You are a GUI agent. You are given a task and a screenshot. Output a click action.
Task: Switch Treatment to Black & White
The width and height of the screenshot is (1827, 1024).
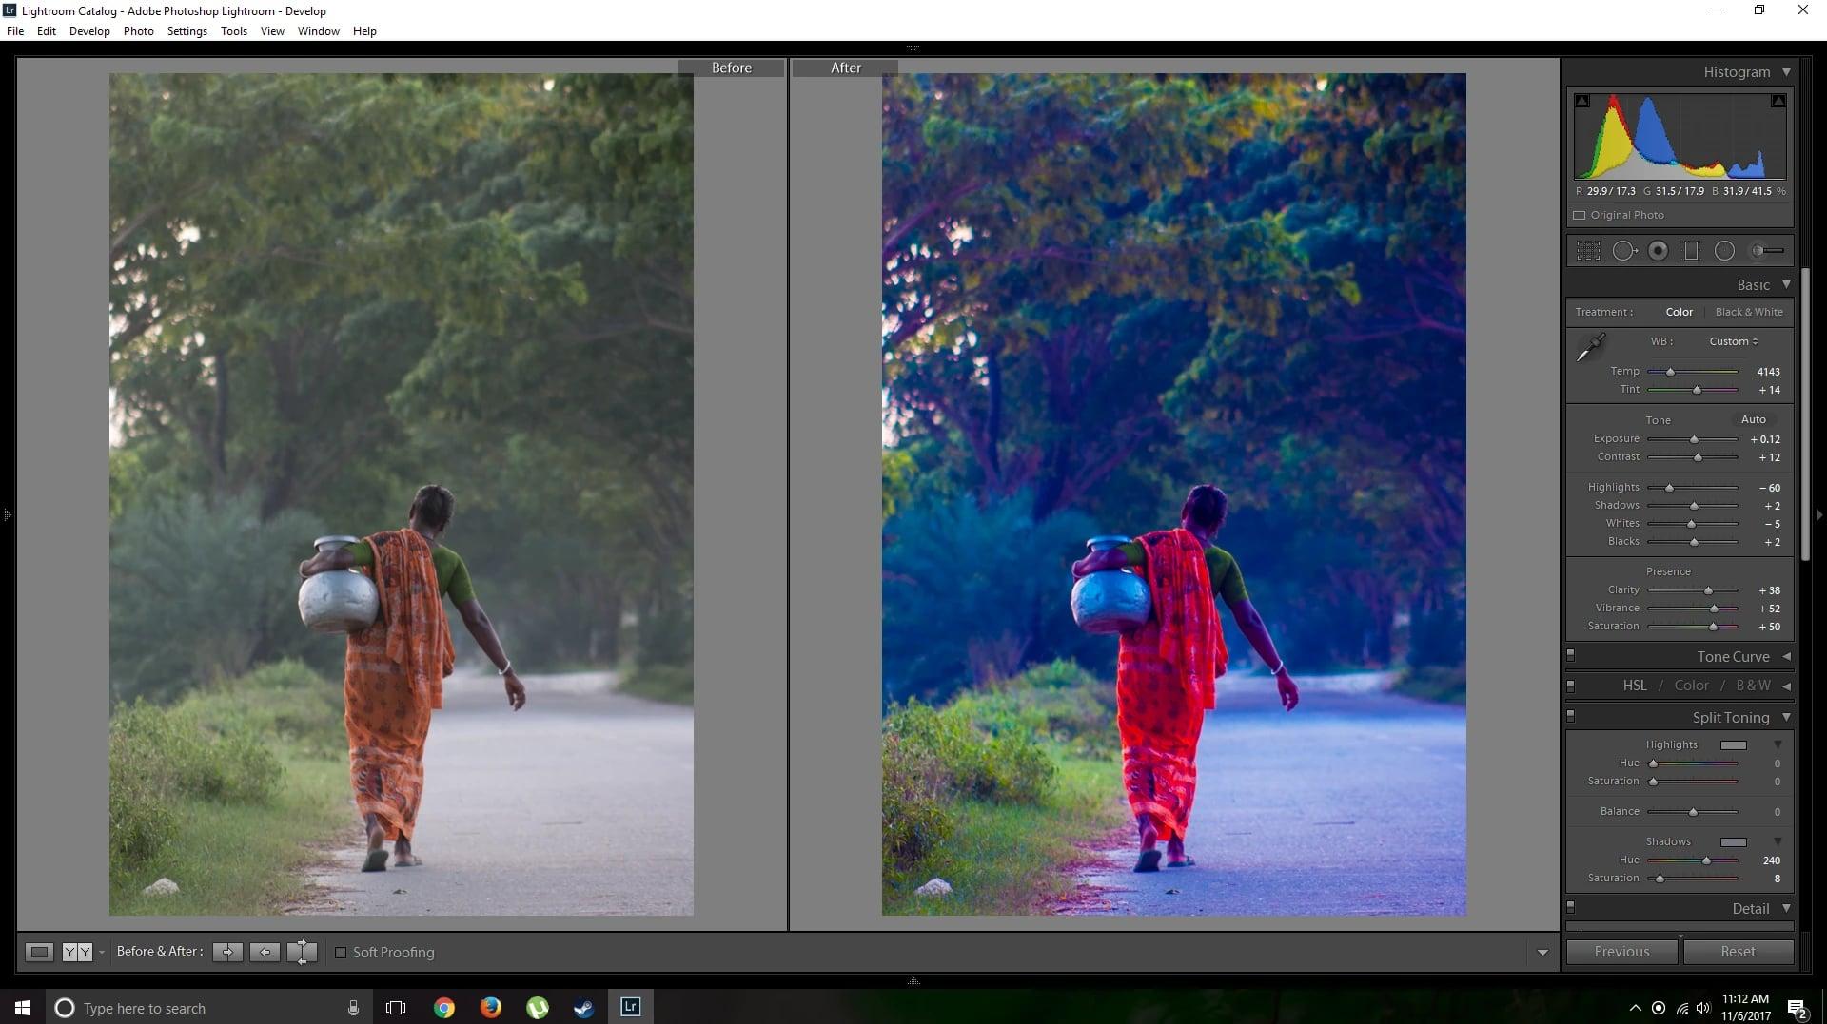coord(1749,311)
